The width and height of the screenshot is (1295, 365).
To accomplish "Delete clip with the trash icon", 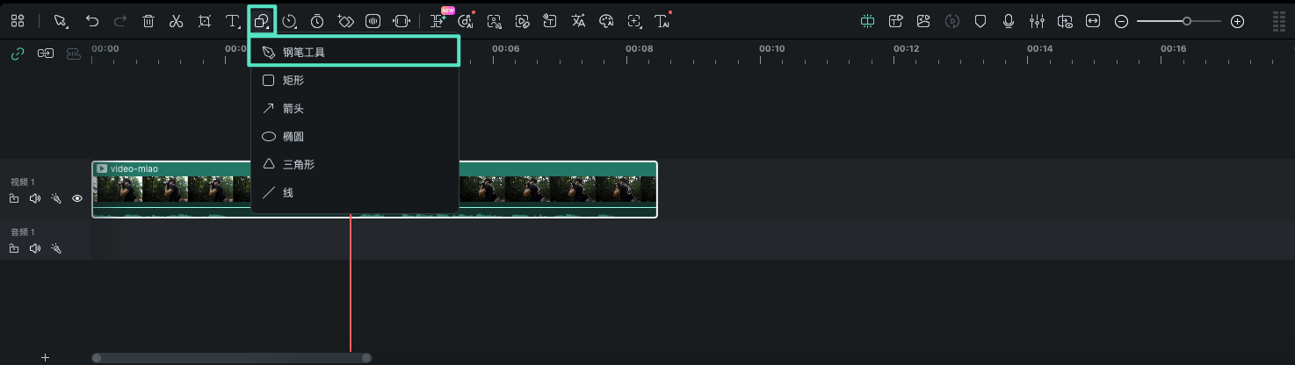I will [148, 21].
